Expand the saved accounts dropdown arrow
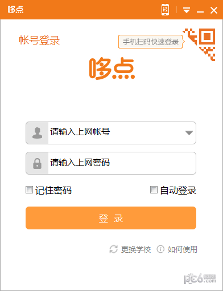The width and height of the screenshot is (223, 291). [x=189, y=133]
